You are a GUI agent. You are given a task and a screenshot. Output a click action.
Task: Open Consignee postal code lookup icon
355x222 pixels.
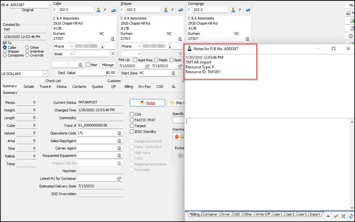pyautogui.click(x=247, y=39)
